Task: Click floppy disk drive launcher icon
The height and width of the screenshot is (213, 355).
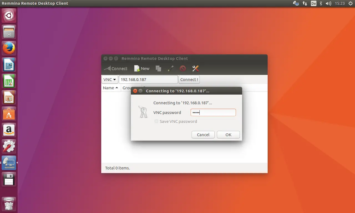Action: 9,179
